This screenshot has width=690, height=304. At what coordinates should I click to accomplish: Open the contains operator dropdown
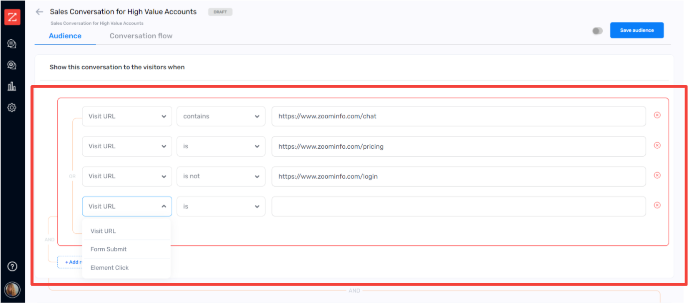pyautogui.click(x=221, y=116)
